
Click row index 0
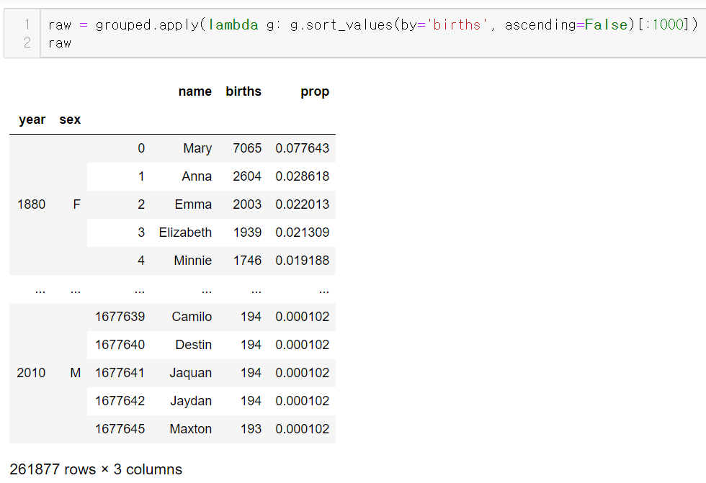click(141, 148)
